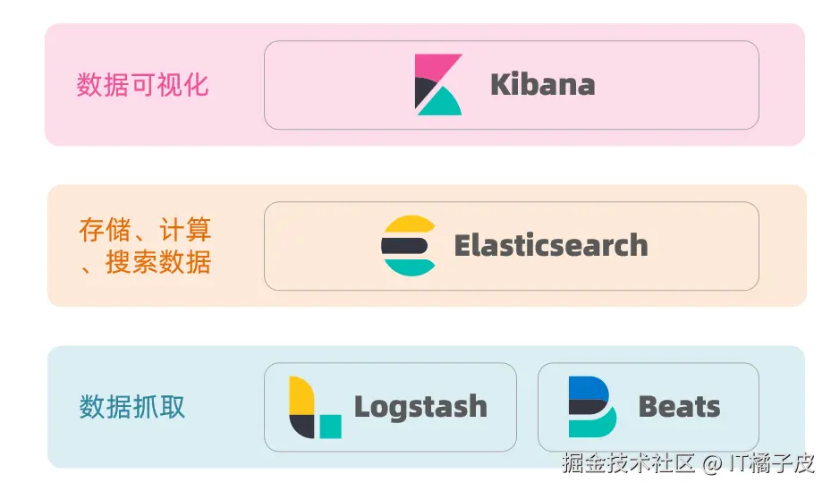
Task: Click the Kibana logo icon
Action: point(438,85)
